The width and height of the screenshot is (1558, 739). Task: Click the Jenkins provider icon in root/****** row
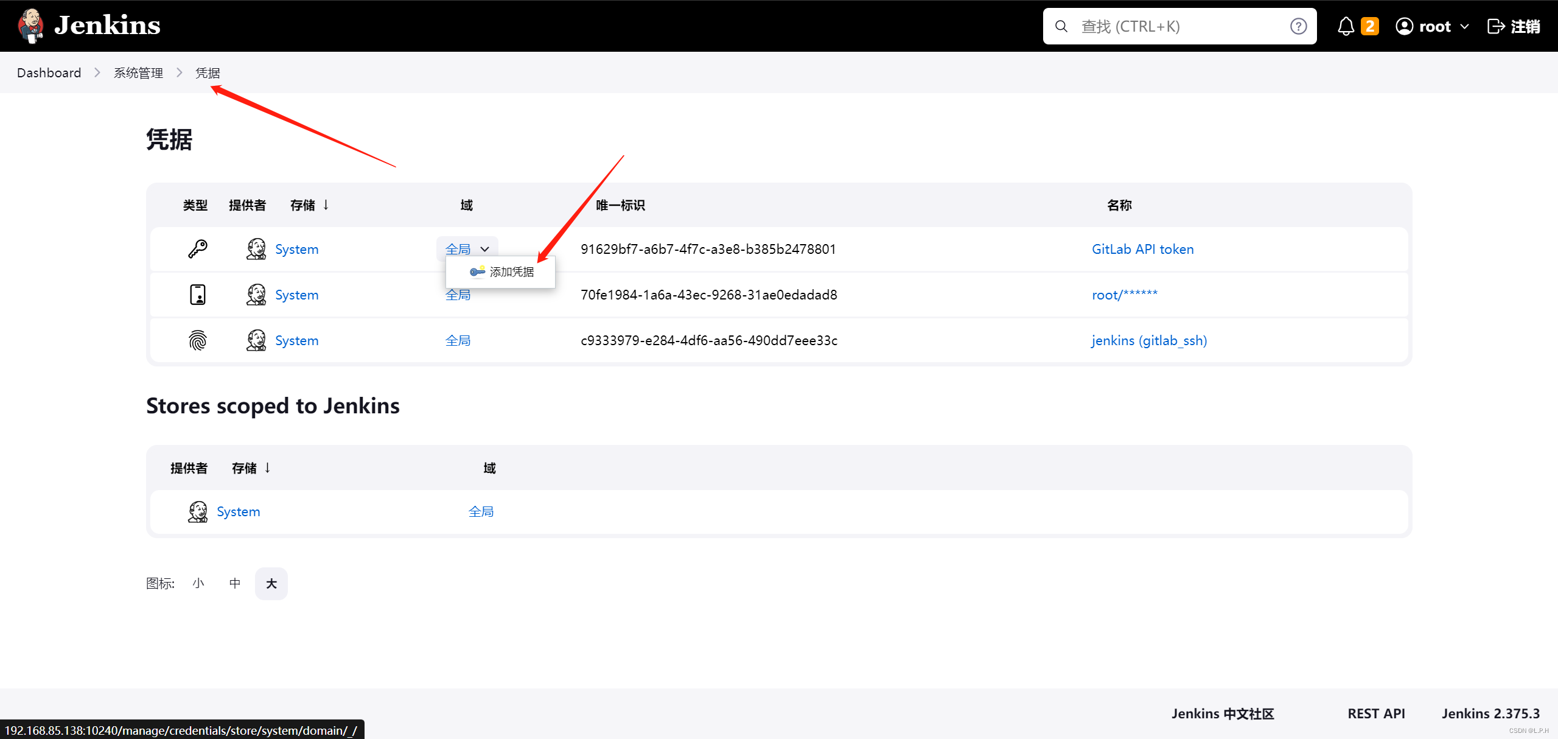point(256,295)
